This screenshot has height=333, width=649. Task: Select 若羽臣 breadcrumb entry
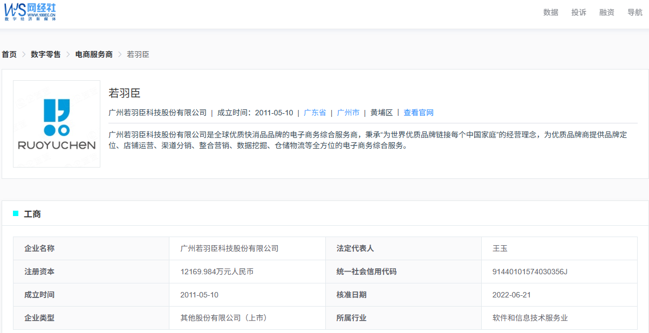(x=138, y=54)
